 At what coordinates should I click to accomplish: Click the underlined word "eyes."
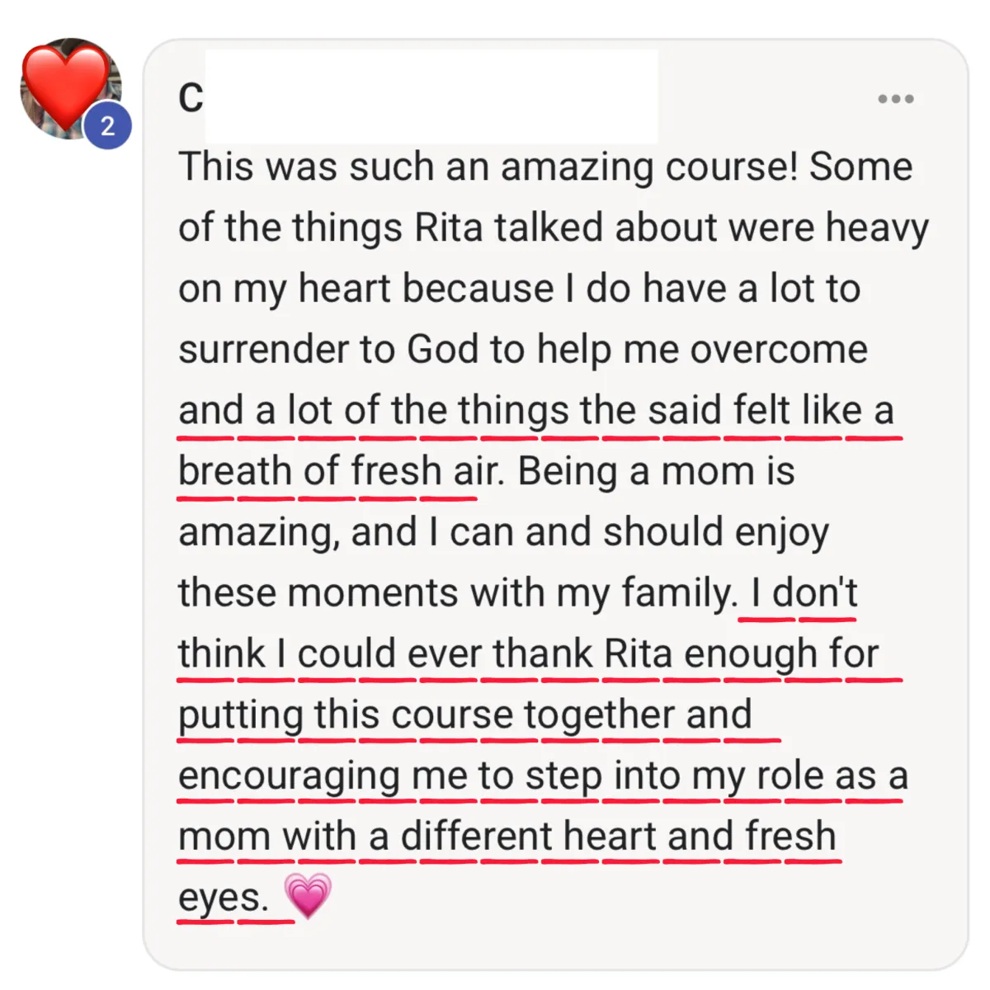[223, 898]
